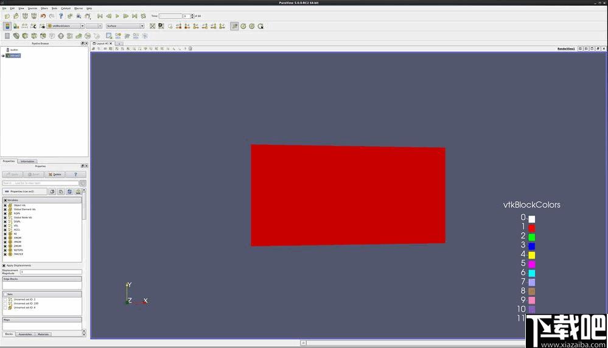Click the Apply button
The height and width of the screenshot is (348, 608).
(12, 175)
